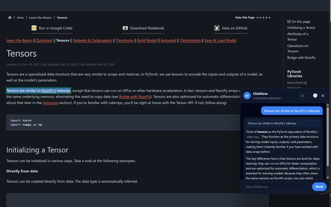Open Run in Google Colab link
Screen dimensions: 331x207
point(52,28)
